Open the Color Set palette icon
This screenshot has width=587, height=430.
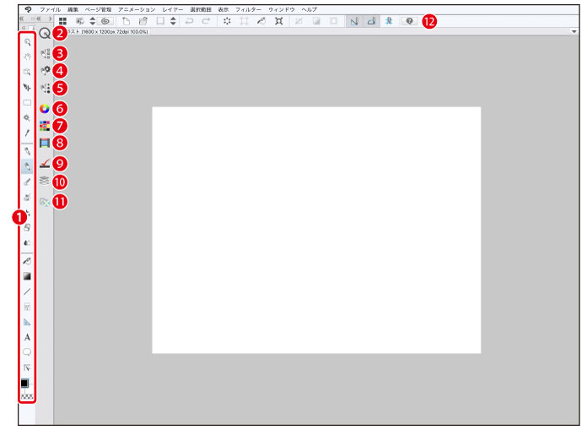click(x=45, y=125)
